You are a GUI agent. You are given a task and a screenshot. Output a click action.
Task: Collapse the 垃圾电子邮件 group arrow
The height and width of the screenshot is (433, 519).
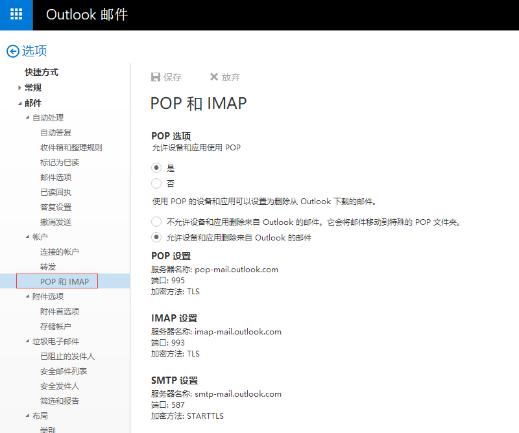point(27,341)
